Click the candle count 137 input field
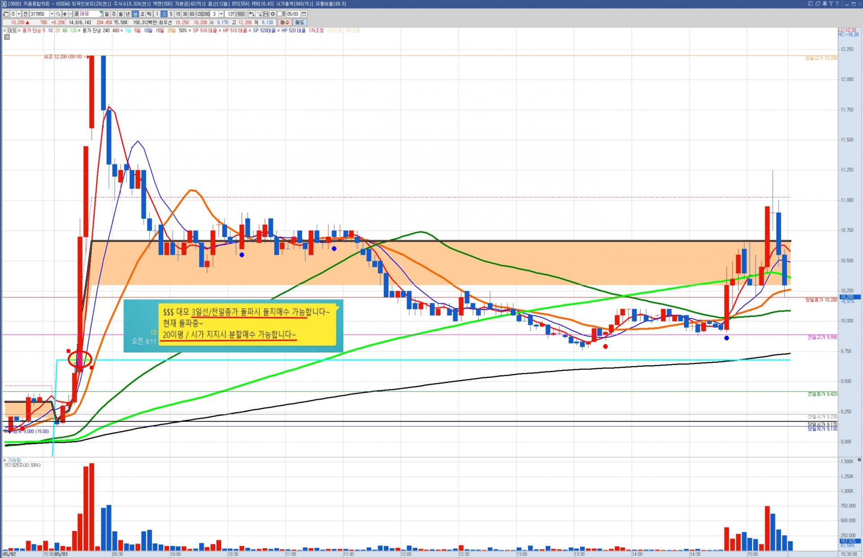The height and width of the screenshot is (558, 863). click(231, 14)
